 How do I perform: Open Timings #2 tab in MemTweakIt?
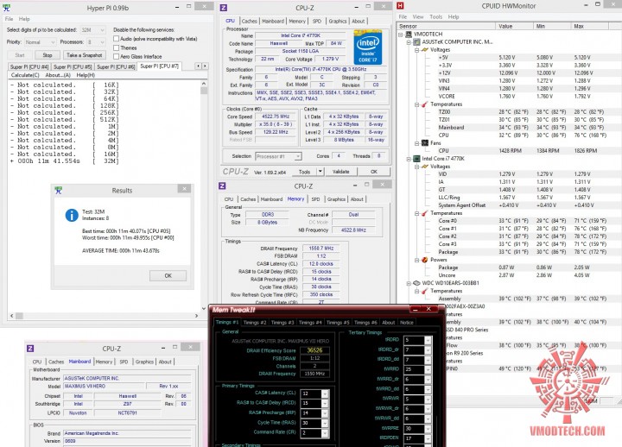pyautogui.click(x=255, y=323)
